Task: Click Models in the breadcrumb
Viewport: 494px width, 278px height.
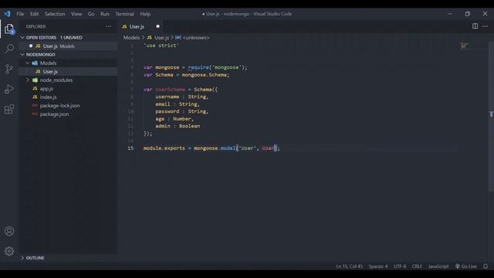Action: coord(131,38)
